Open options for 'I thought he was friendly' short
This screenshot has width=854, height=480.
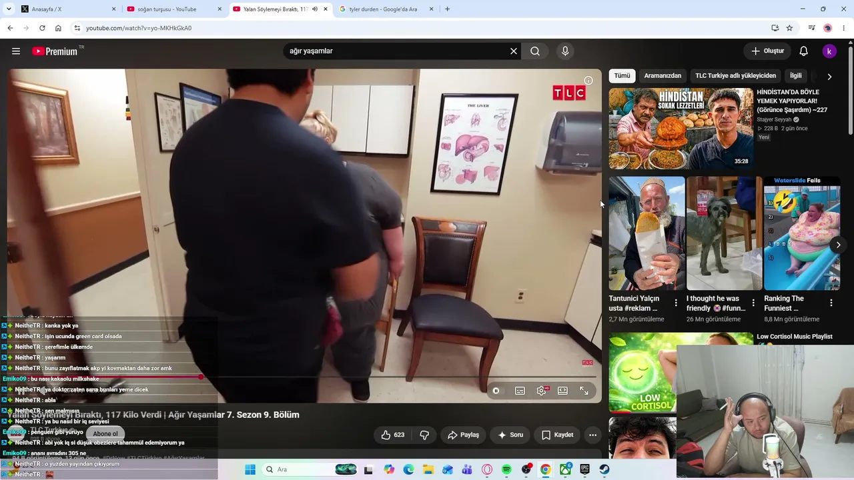point(753,303)
